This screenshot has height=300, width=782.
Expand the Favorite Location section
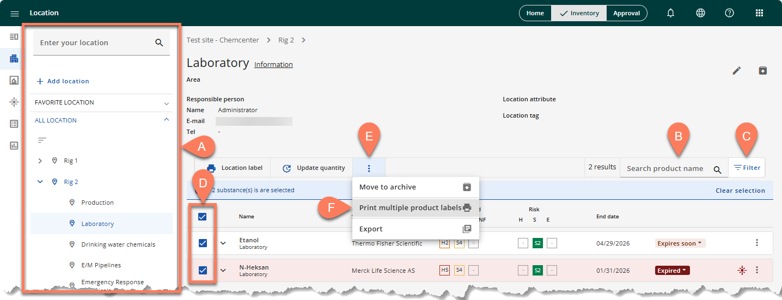(x=167, y=103)
